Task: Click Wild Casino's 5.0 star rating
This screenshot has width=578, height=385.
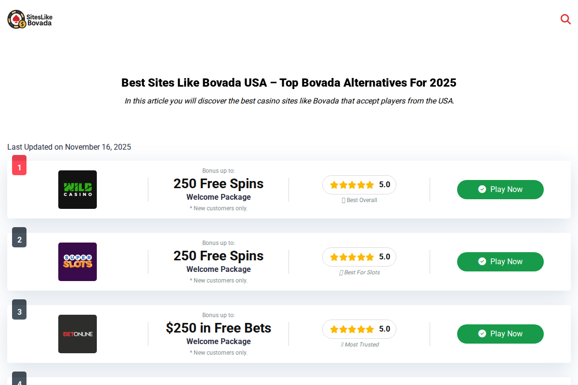Action: pyautogui.click(x=359, y=185)
